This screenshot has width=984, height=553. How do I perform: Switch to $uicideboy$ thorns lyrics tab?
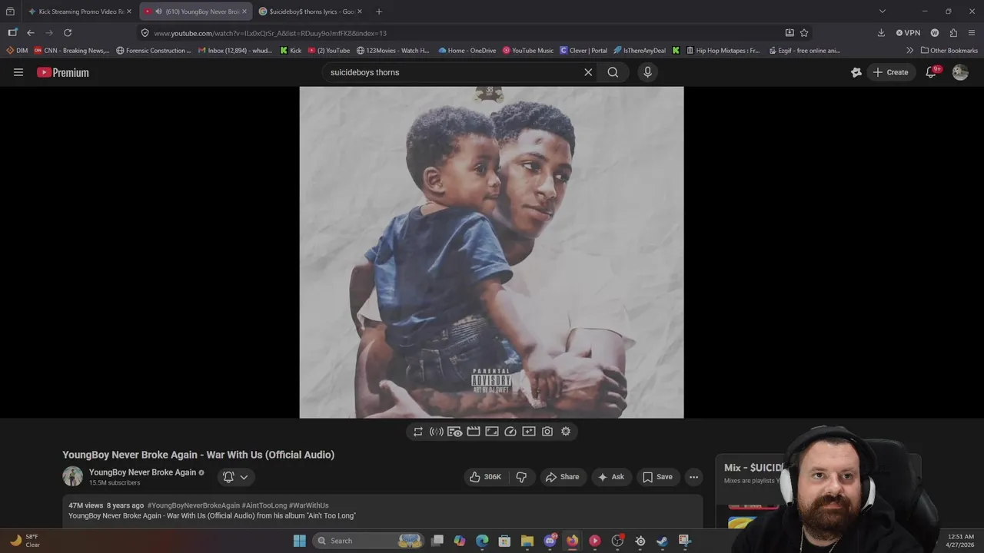(311, 12)
